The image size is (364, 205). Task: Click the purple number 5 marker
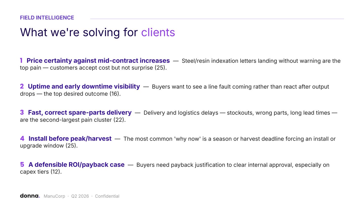coord(22,165)
